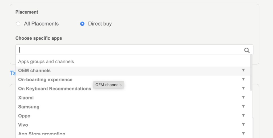The height and width of the screenshot is (138, 273).
Task: Choose the On-boarding experience option
Action: click(45, 80)
